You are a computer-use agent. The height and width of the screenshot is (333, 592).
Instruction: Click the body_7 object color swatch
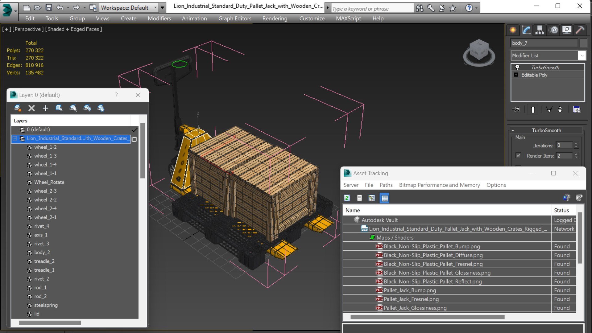pyautogui.click(x=583, y=43)
